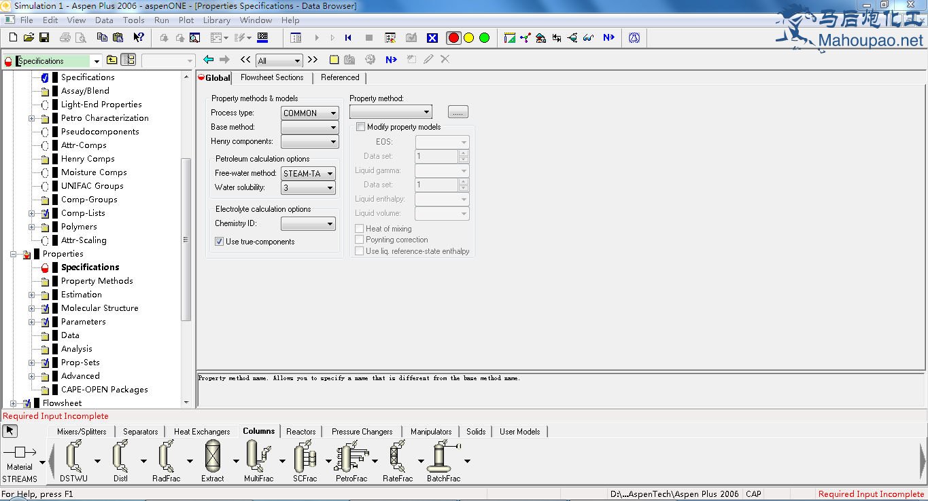The image size is (928, 501).
Task: Select the Extract column model icon
Action: (213, 456)
